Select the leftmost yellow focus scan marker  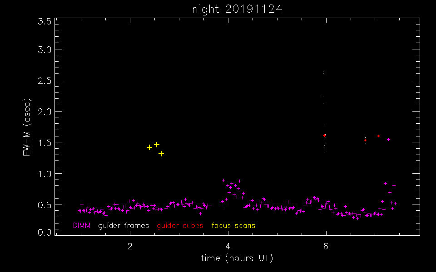(149, 147)
